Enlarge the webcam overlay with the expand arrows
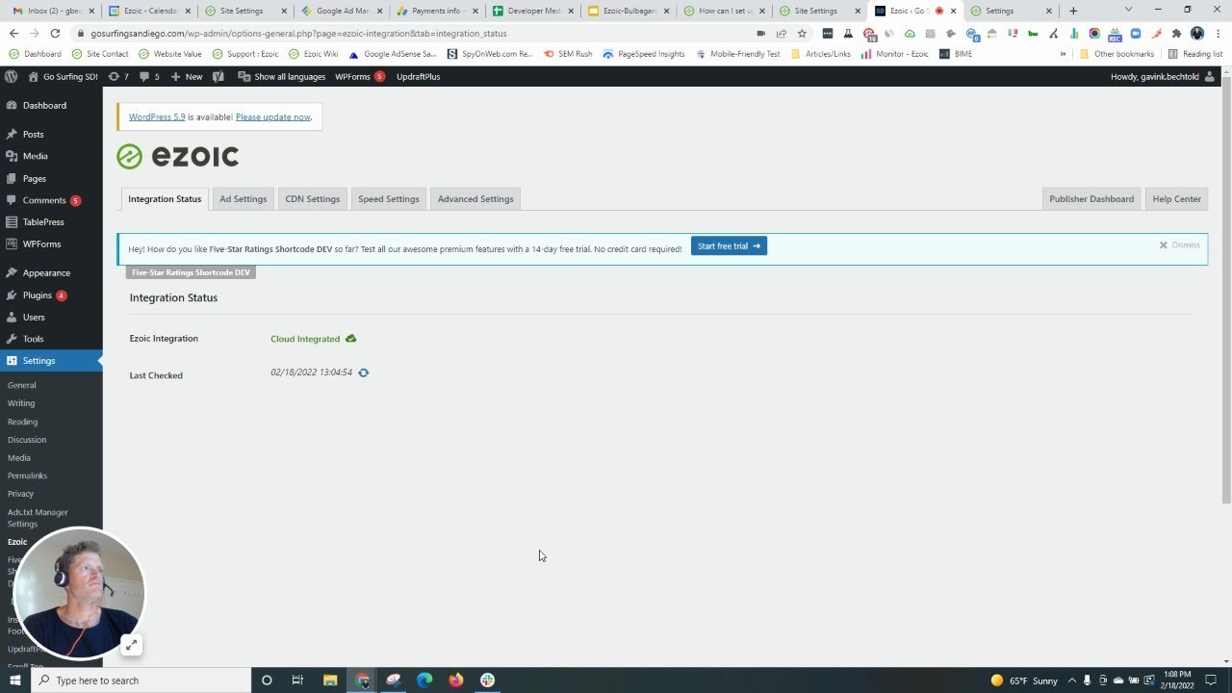This screenshot has height=693, width=1232. (x=131, y=645)
